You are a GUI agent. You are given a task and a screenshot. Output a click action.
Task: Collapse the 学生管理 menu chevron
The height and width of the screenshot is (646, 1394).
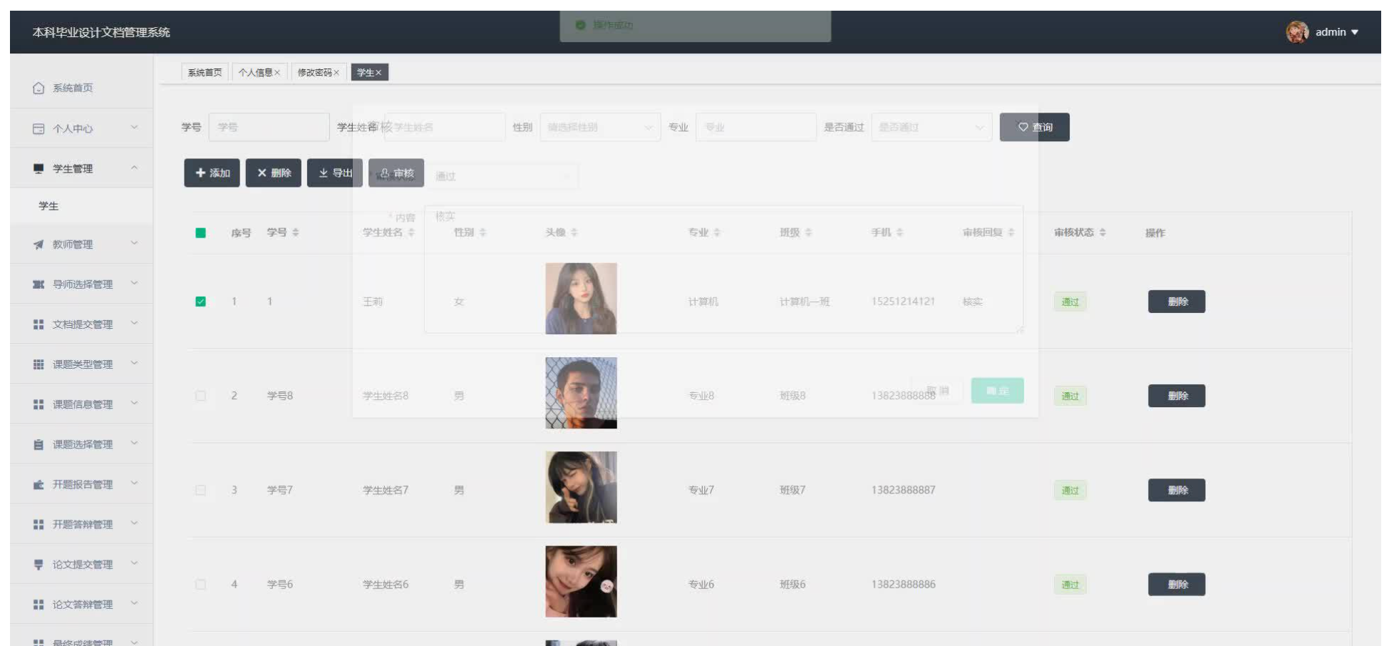click(134, 168)
